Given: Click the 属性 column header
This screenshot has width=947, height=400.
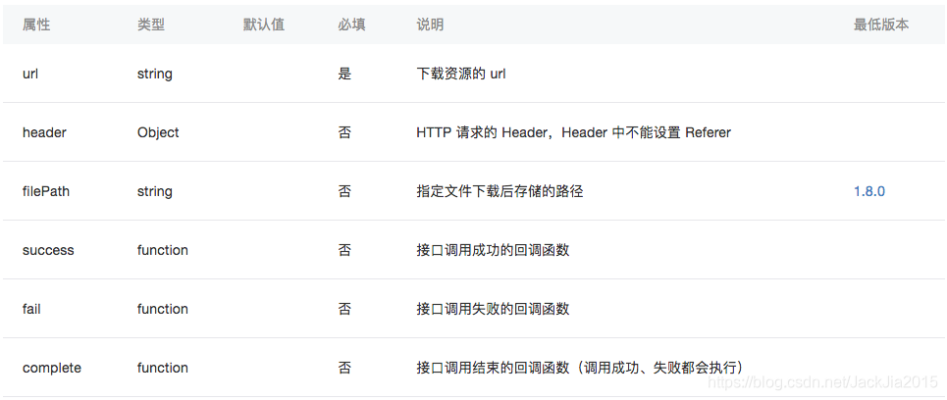Looking at the screenshot, I should (x=36, y=25).
